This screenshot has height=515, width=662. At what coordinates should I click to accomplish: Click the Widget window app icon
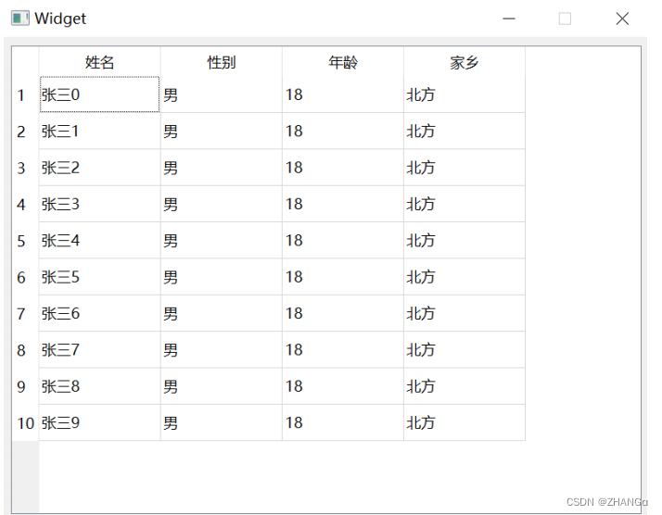(19, 19)
